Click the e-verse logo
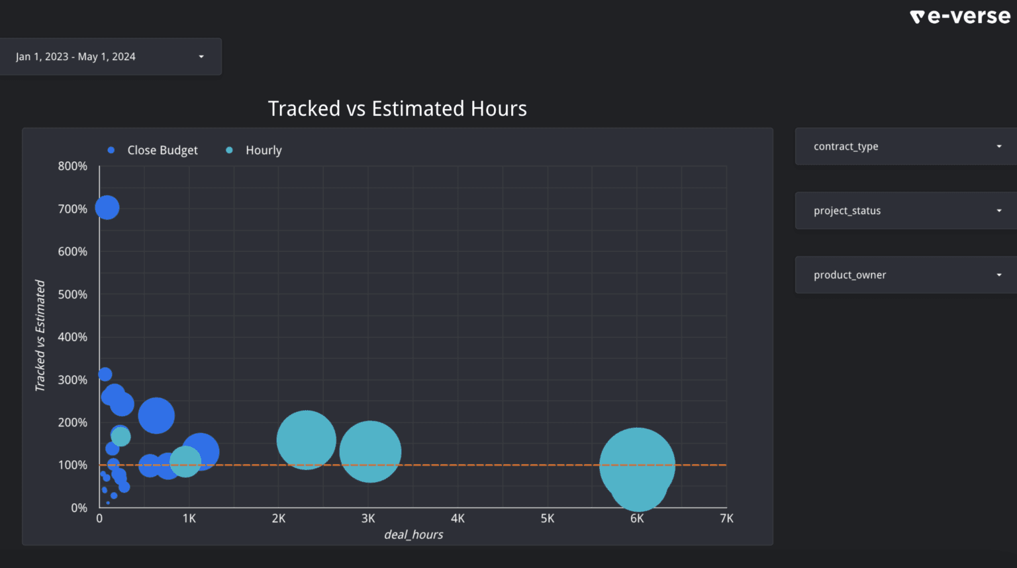1017x568 pixels. point(960,17)
